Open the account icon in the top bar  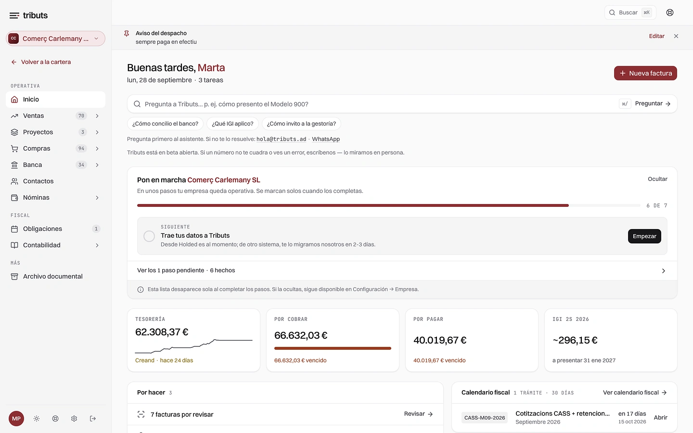pyautogui.click(x=670, y=13)
